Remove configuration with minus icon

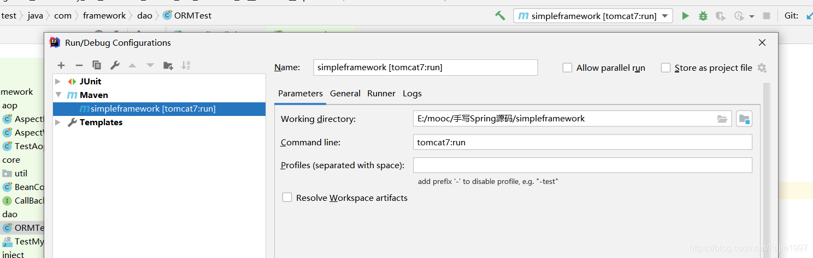pos(79,65)
